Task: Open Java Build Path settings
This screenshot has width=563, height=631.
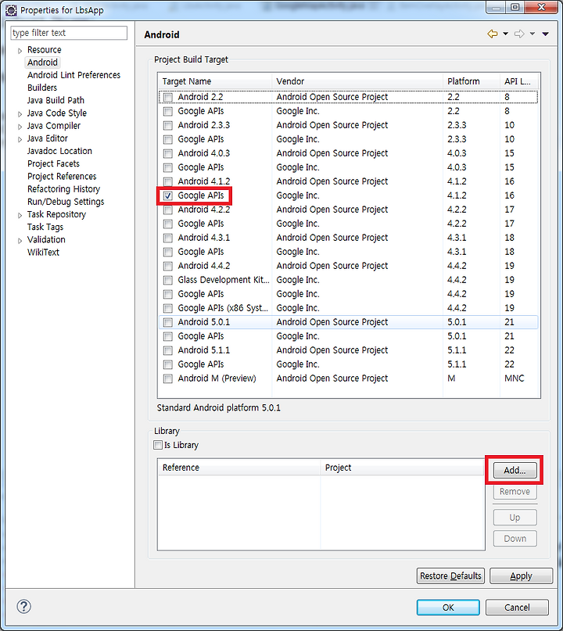Action: 56,100
